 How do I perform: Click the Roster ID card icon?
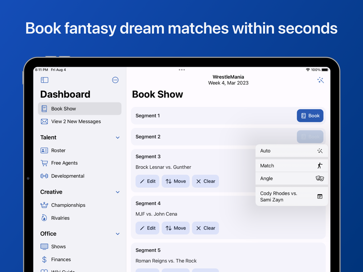click(44, 151)
